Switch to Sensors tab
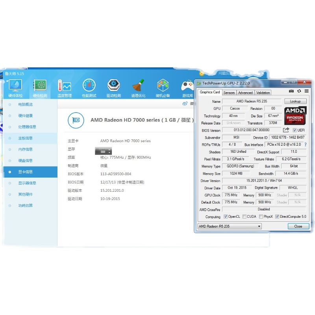This screenshot has height=315, width=315. (x=229, y=93)
